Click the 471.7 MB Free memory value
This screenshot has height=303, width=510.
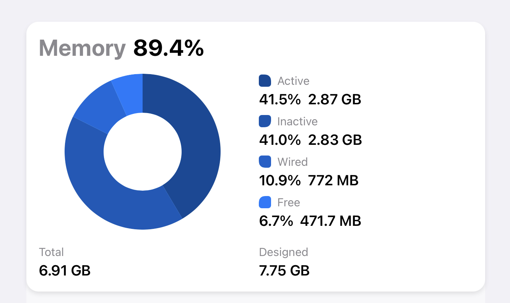pyautogui.click(x=331, y=221)
